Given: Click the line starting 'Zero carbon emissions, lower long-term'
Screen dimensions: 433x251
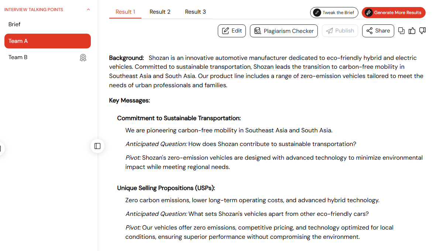Looking at the screenshot, I should (252, 200).
